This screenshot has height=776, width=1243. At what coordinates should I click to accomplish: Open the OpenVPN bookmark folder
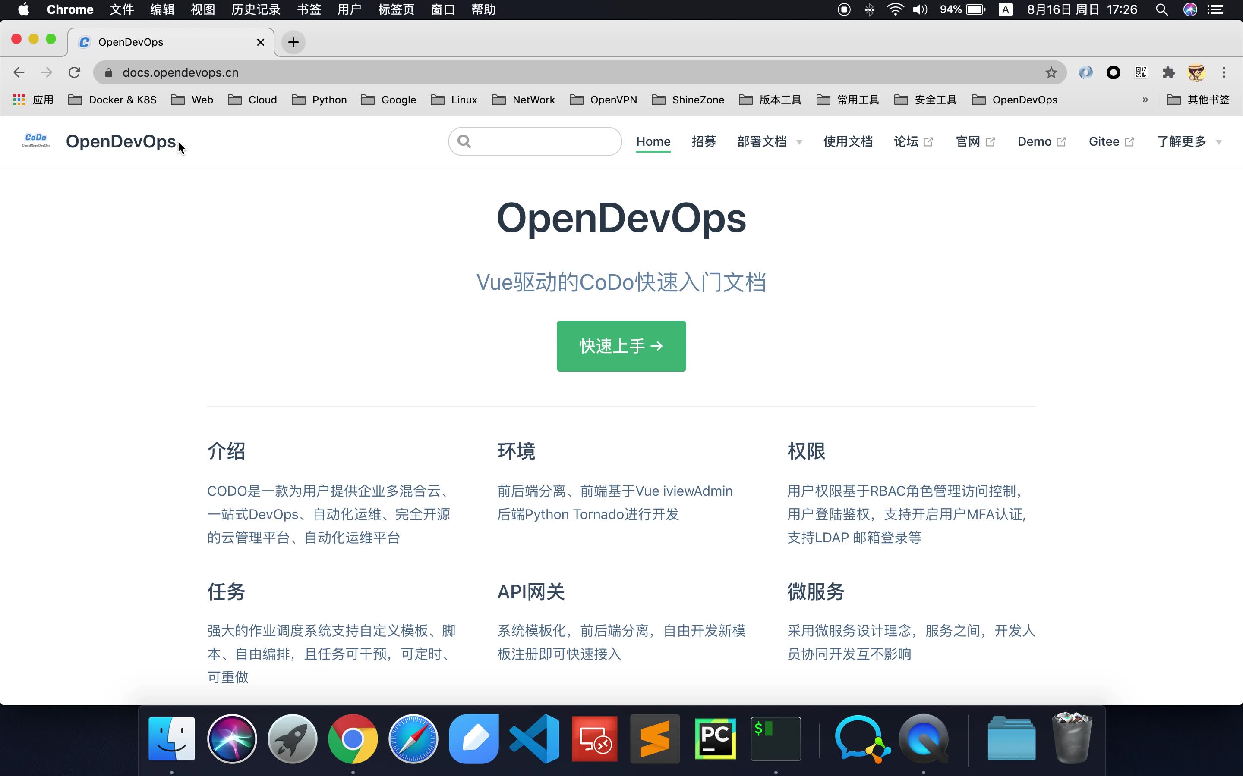[603, 100]
